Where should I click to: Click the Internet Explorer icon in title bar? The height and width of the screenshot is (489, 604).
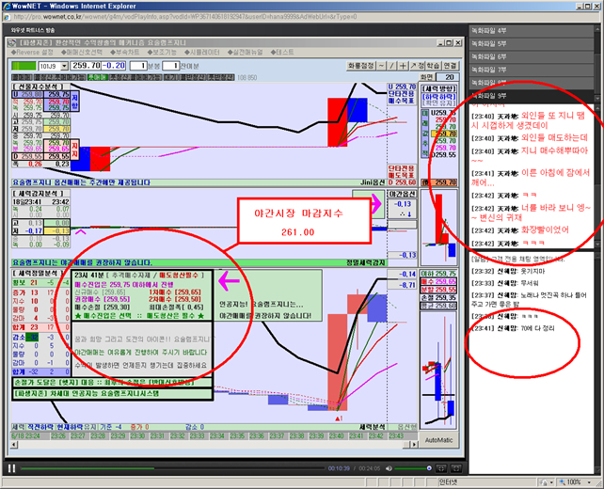7,6
